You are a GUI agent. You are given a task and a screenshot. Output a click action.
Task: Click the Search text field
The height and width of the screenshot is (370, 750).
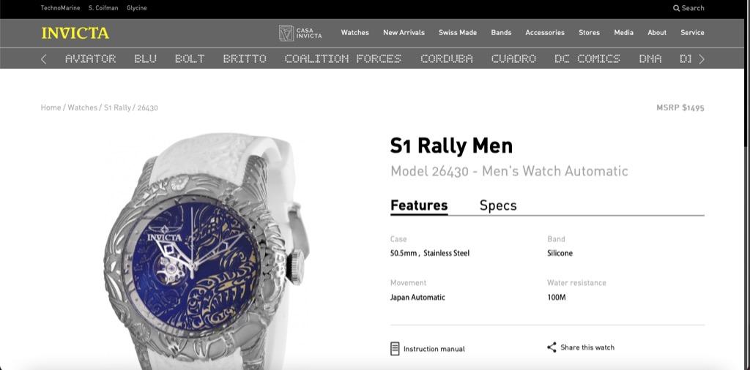693,8
